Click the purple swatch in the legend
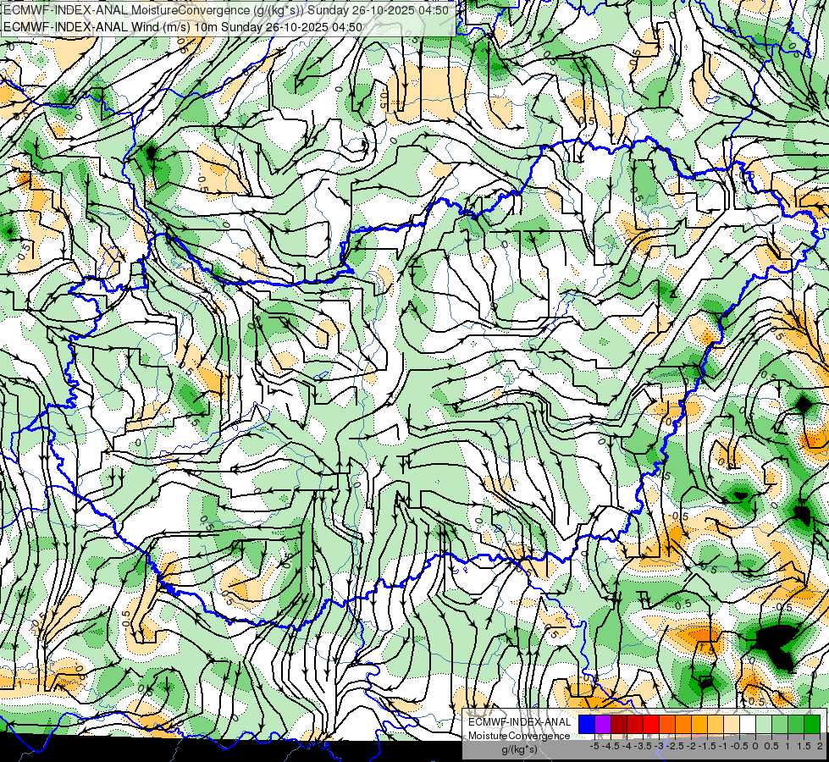Screen dimensions: 829x762 tap(603, 725)
